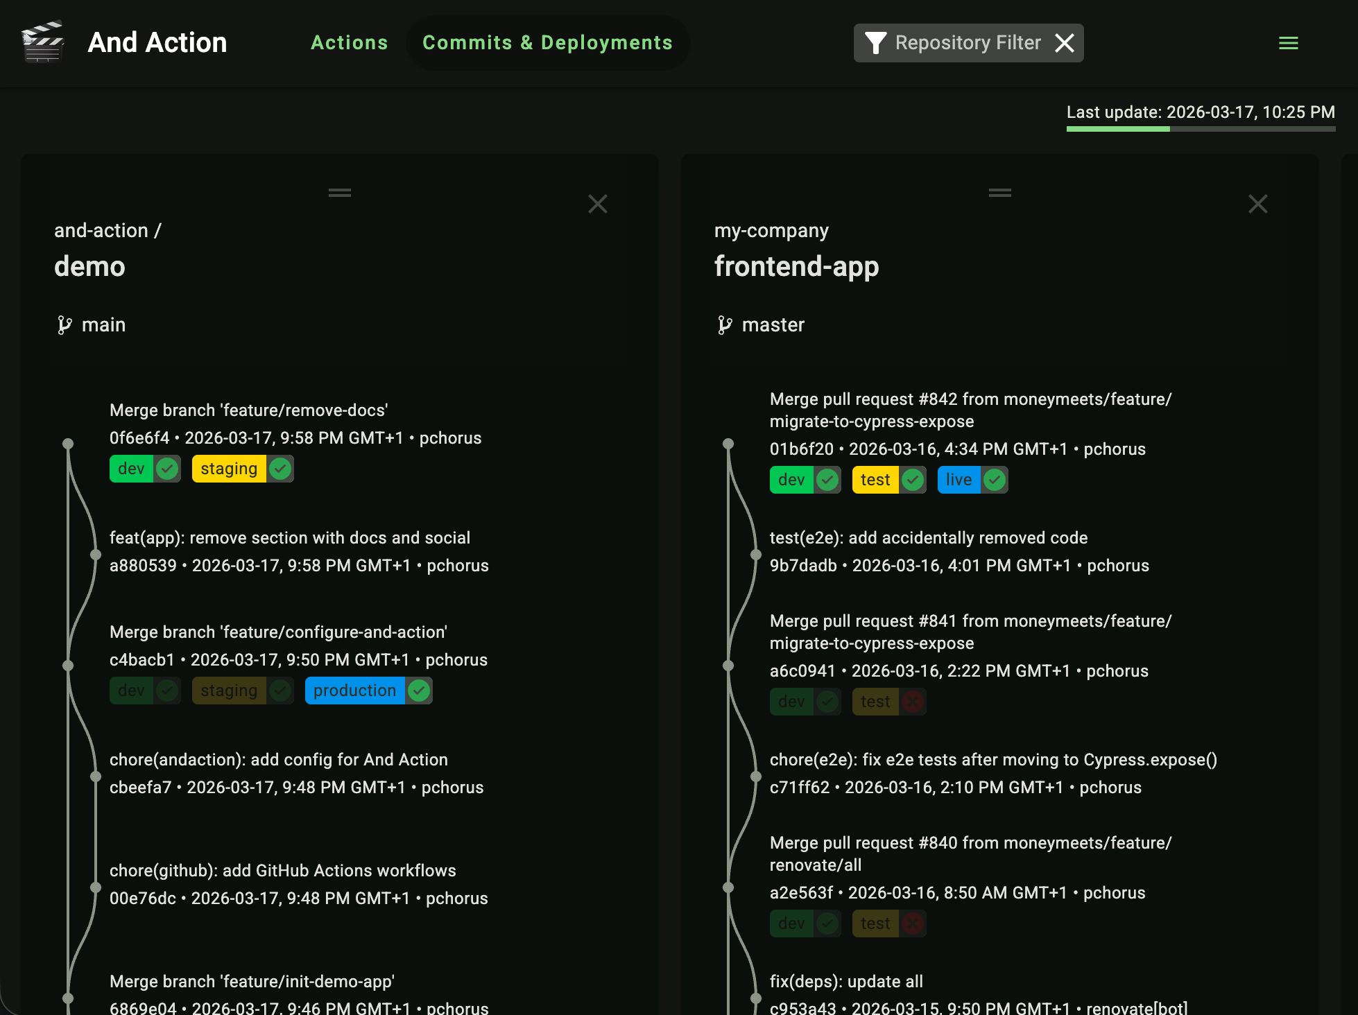Screen dimensions: 1358x1015
Task: Click the filter funnel icon in Repository Filter
Action: (876, 42)
